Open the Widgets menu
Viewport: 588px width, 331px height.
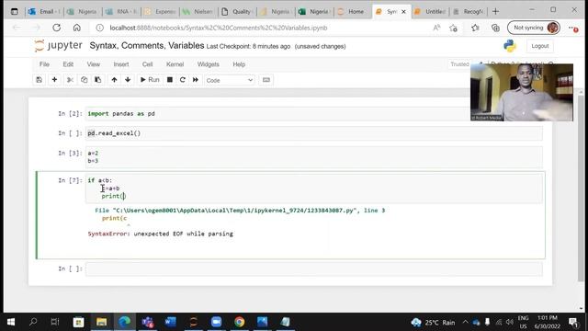209,64
